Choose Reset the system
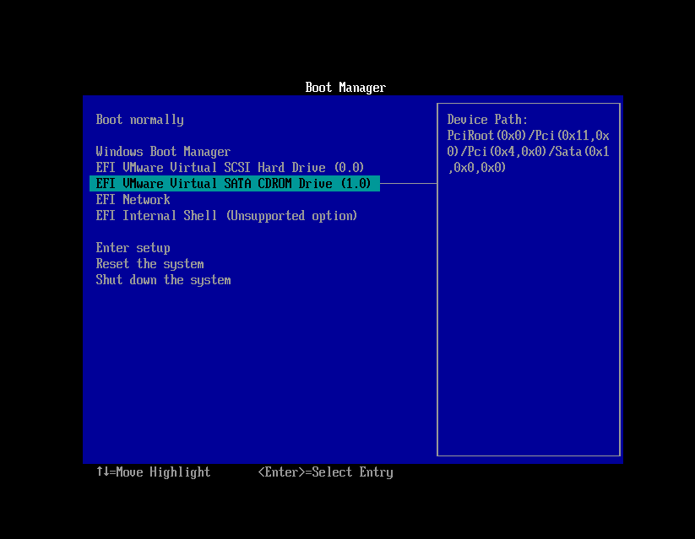The height and width of the screenshot is (539, 695). tap(149, 263)
